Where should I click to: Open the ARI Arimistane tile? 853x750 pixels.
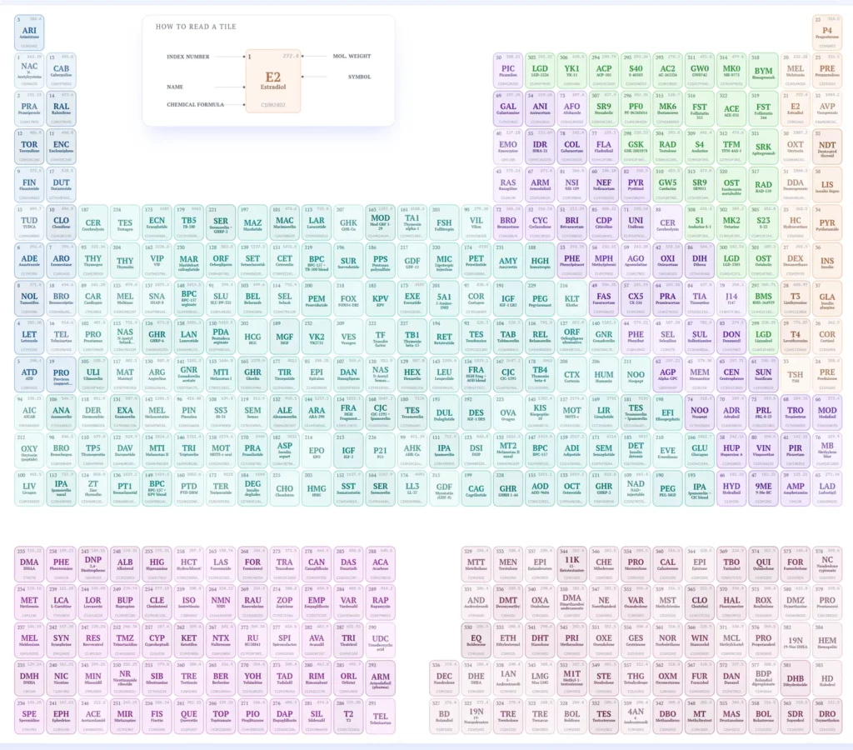[x=29, y=32]
